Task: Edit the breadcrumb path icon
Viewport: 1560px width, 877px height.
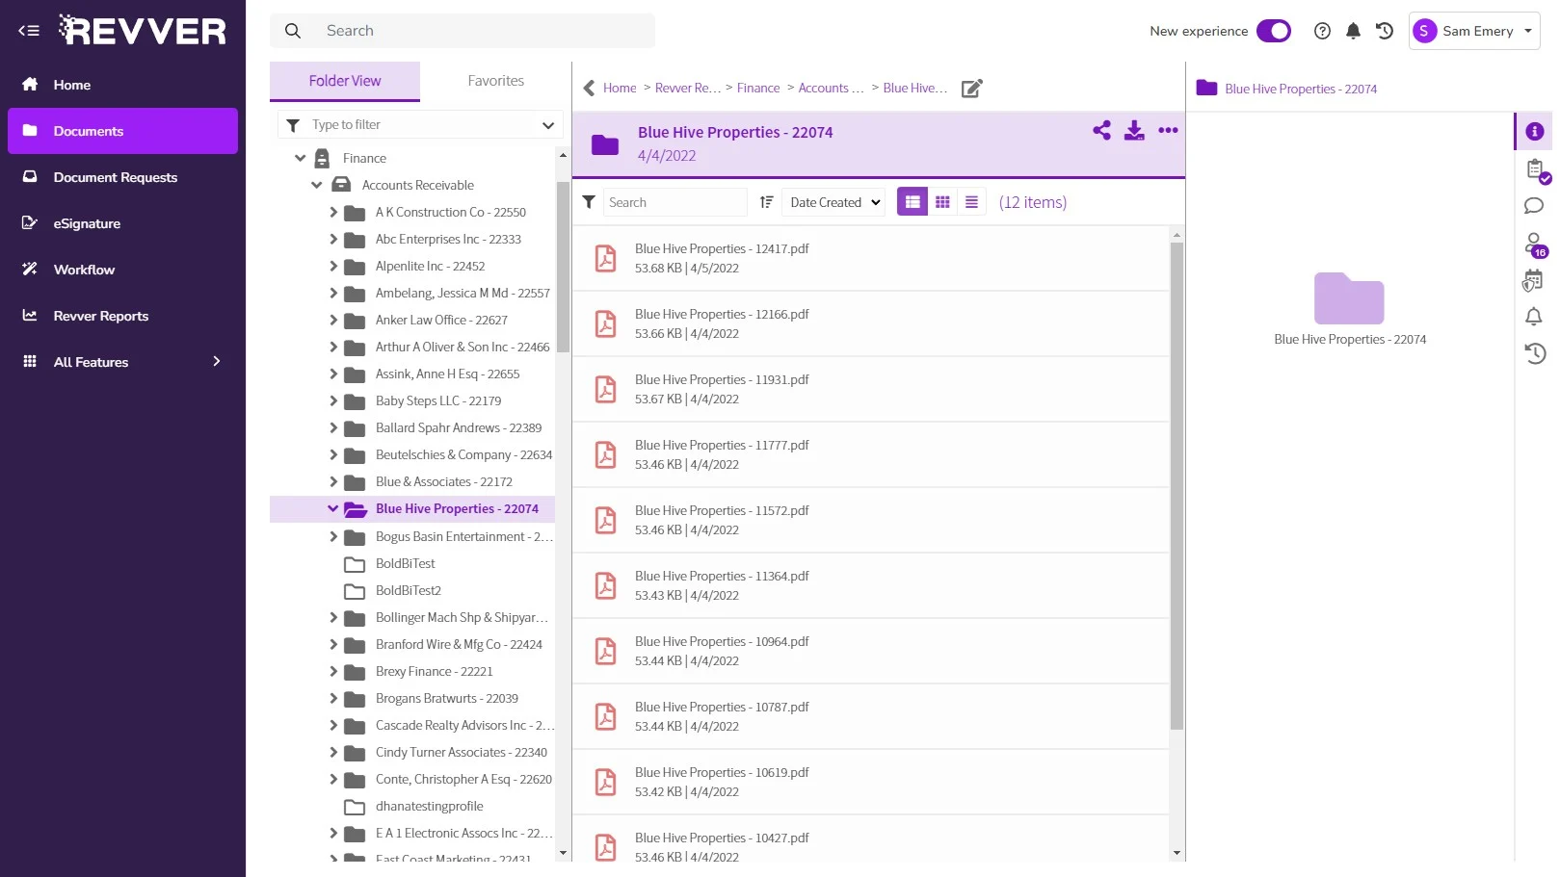Action: [972, 89]
